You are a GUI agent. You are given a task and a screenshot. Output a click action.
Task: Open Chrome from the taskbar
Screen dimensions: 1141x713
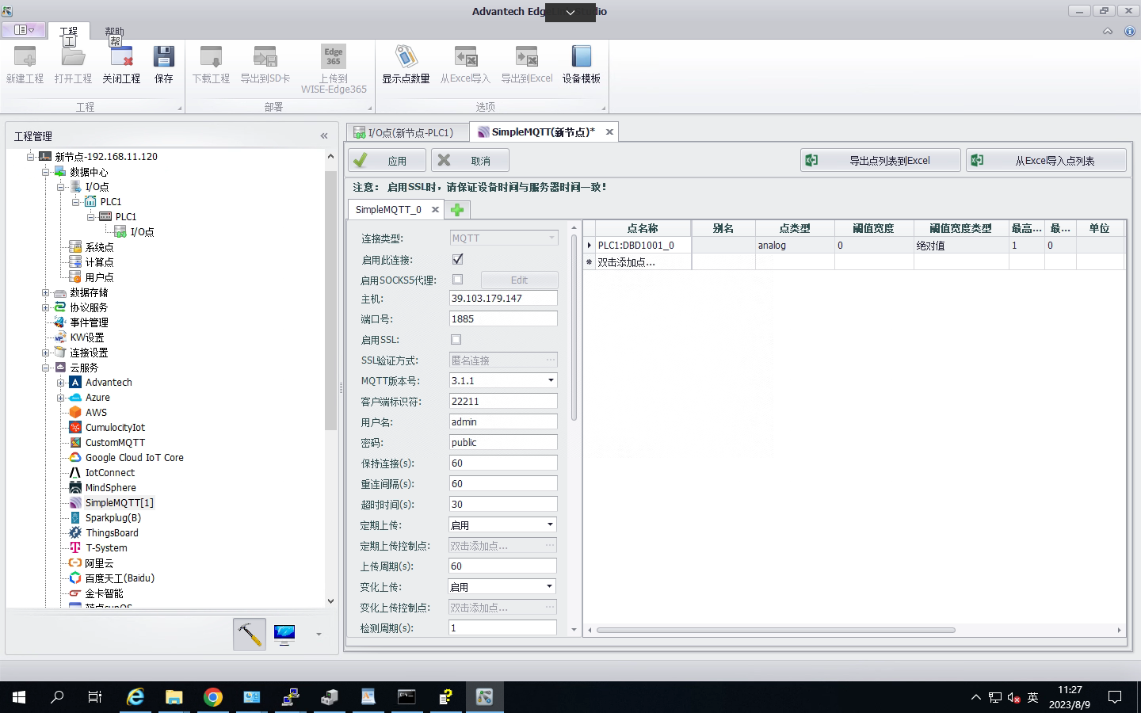212,697
